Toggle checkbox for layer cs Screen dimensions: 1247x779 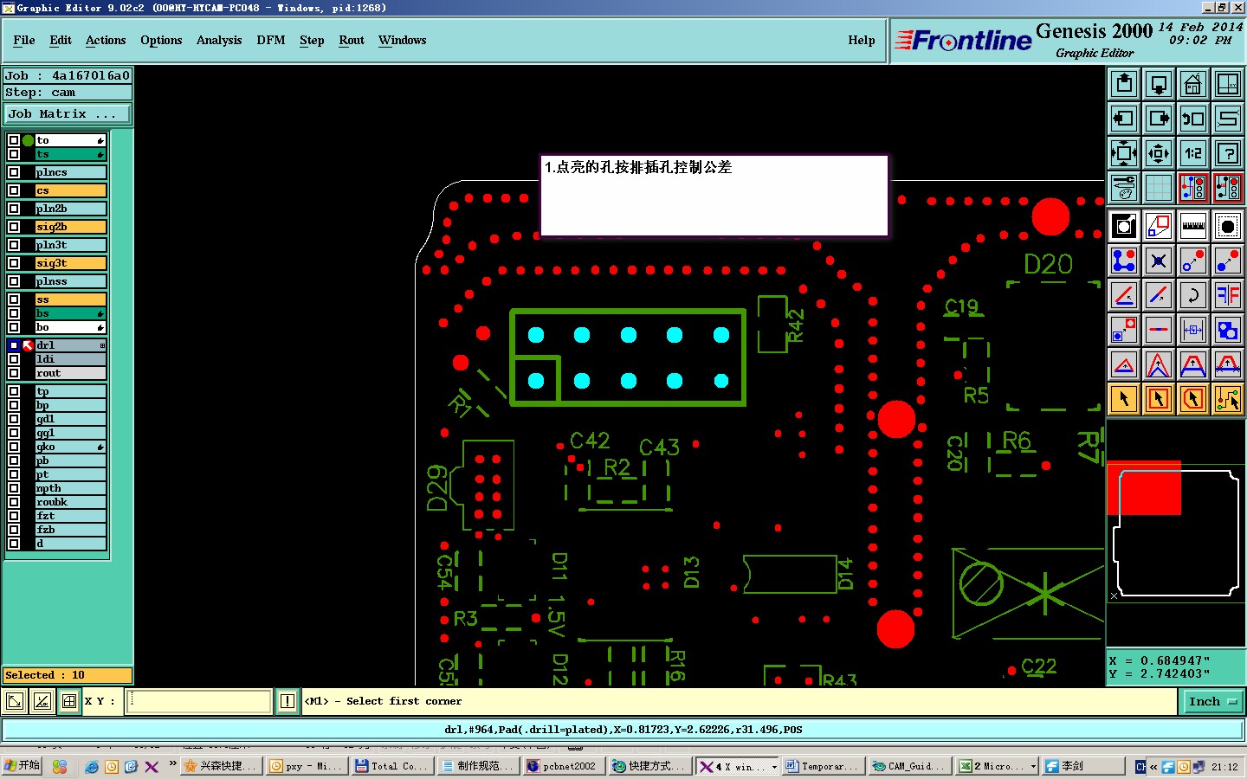(14, 190)
